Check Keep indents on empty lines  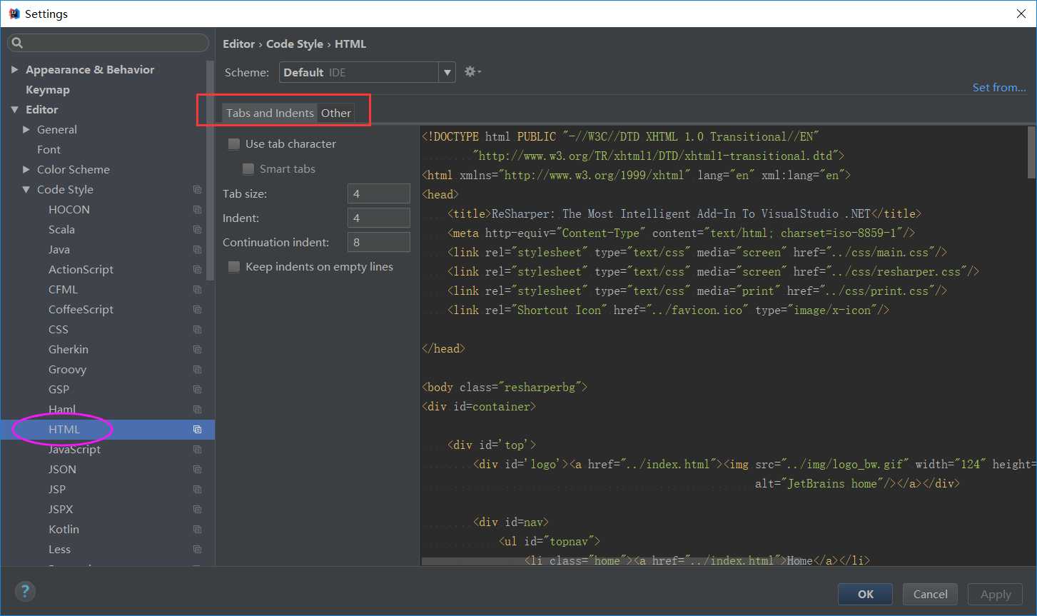coord(233,267)
